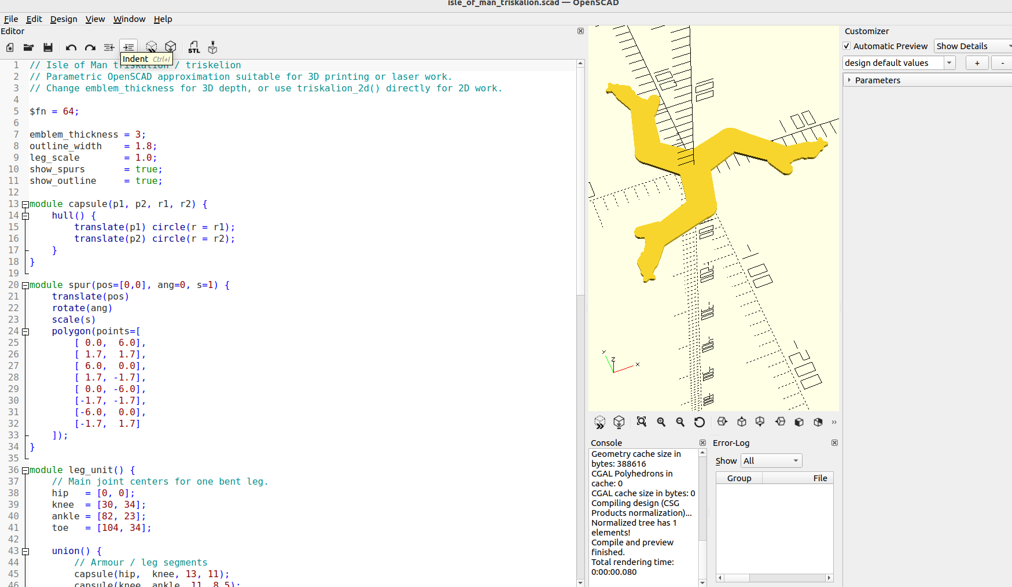The width and height of the screenshot is (1012, 587).
Task: Click 'Total rendering time:' in the Console
Action: (x=632, y=562)
